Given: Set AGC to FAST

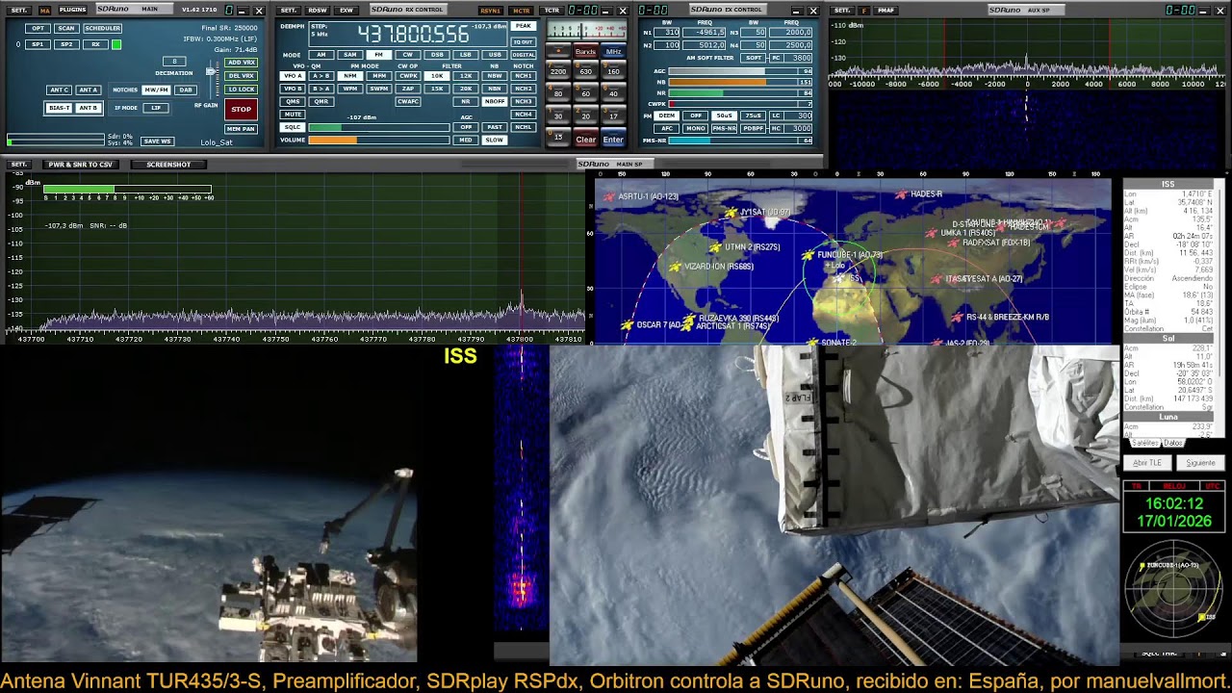Looking at the screenshot, I should tap(495, 127).
